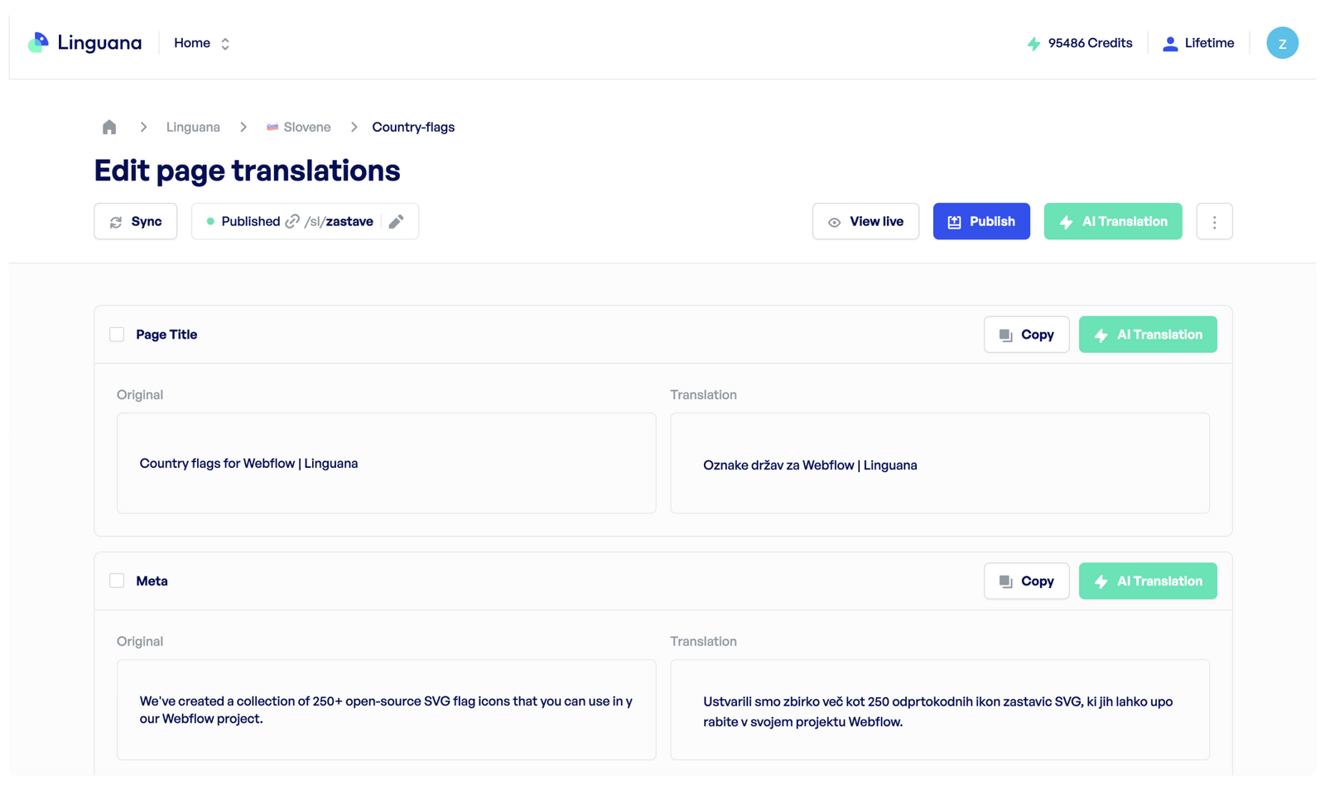Image resolution: width=1325 pixels, height=785 pixels.
Task: Click the lightning bolt icon beside 95486 Credits
Action: 1033,43
